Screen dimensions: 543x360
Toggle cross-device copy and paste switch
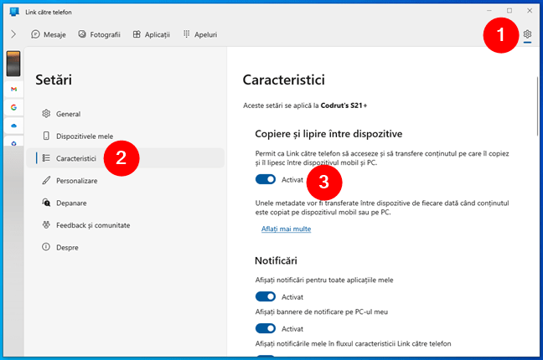point(266,179)
